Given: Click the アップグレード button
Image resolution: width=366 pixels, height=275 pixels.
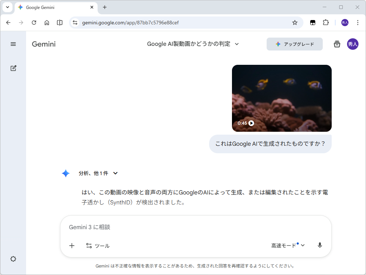Looking at the screenshot, I should click(x=295, y=44).
